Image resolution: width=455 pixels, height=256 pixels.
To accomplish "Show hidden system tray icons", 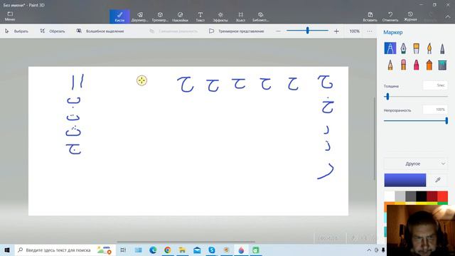I will click(x=369, y=250).
